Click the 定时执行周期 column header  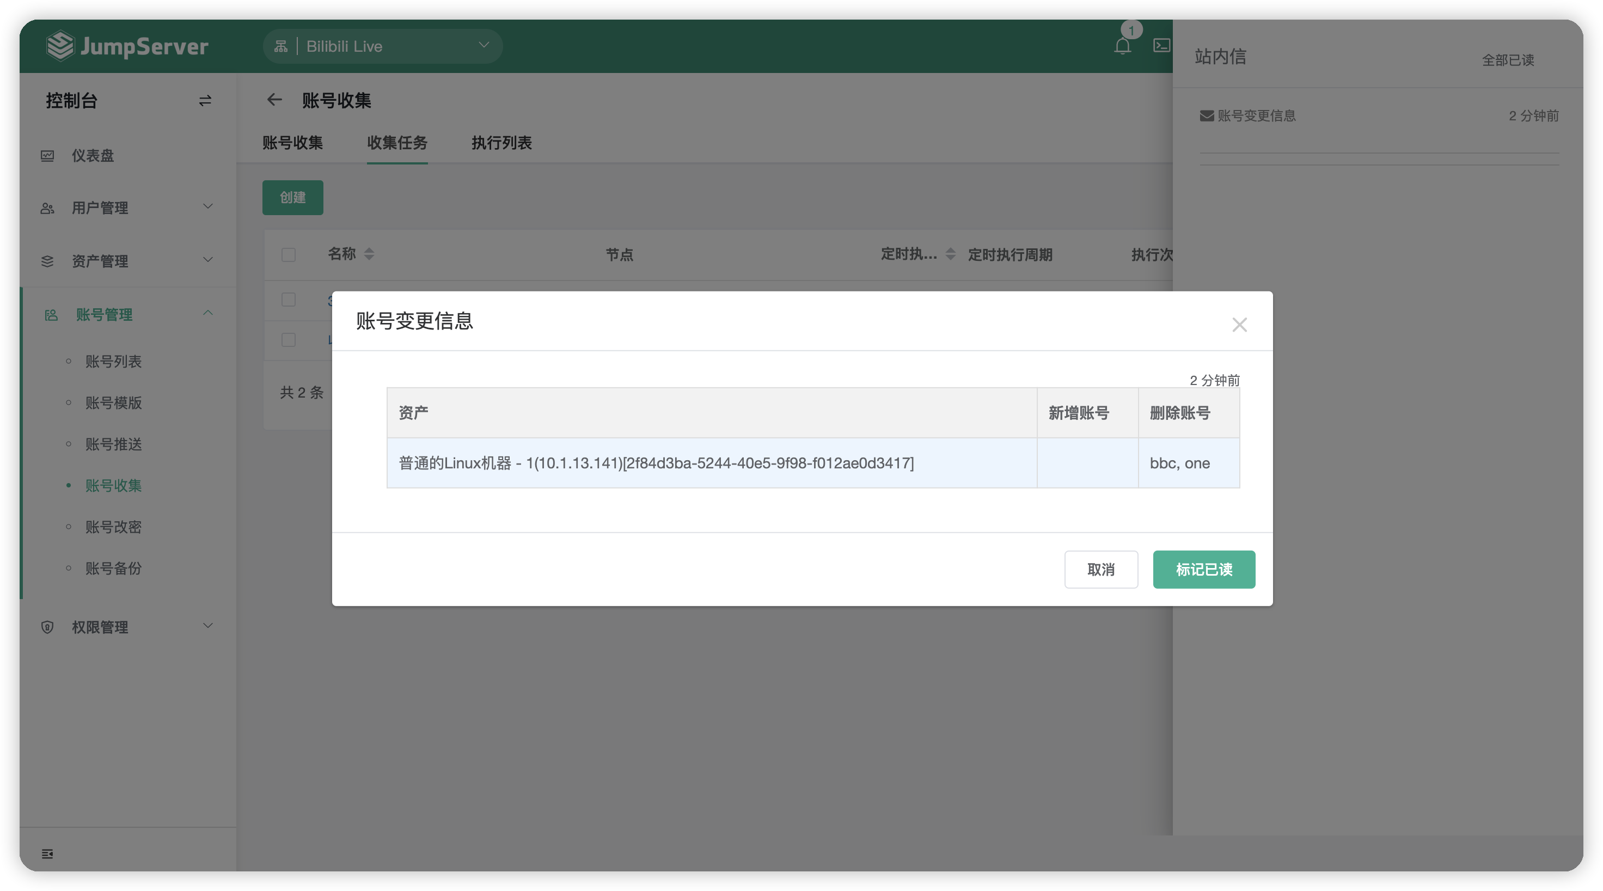1010,254
